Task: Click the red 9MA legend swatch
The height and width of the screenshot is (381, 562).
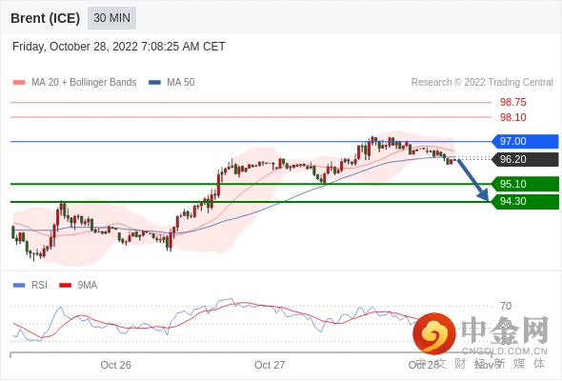Action: pyautogui.click(x=65, y=286)
